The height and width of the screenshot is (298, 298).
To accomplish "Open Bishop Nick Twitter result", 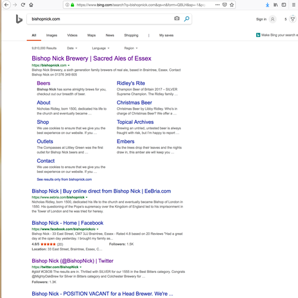I will tap(73, 261).
